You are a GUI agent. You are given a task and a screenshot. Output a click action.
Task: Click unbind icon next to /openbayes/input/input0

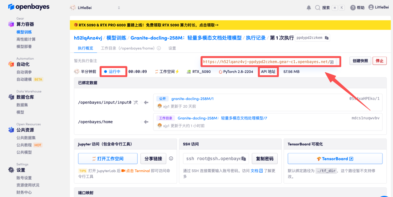tap(136, 102)
